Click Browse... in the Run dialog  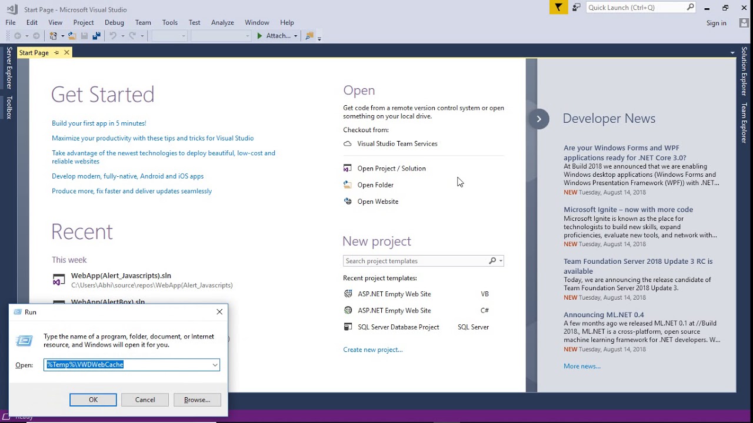pyautogui.click(x=197, y=399)
